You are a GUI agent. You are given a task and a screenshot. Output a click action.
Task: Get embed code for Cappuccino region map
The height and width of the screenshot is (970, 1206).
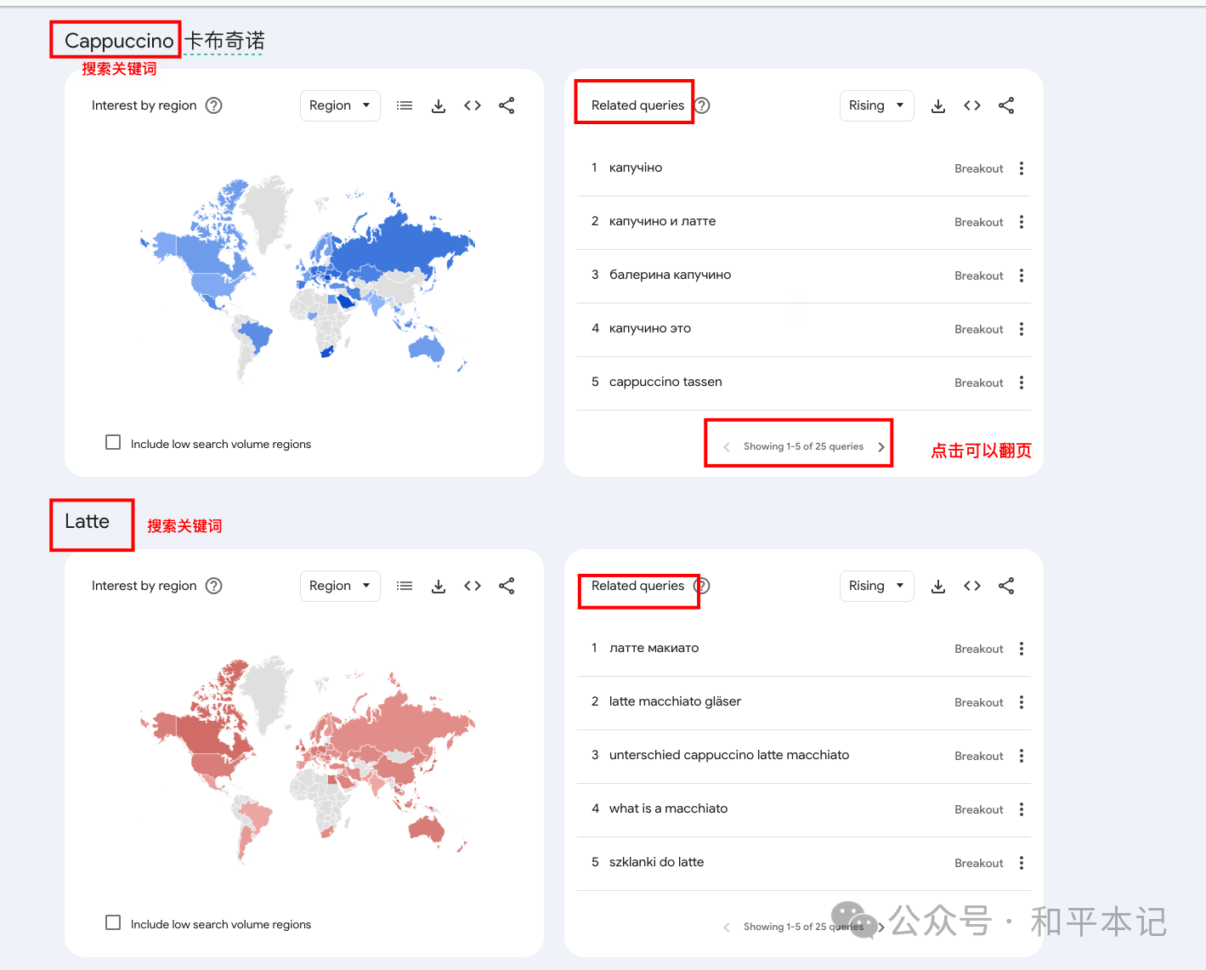[x=473, y=105]
